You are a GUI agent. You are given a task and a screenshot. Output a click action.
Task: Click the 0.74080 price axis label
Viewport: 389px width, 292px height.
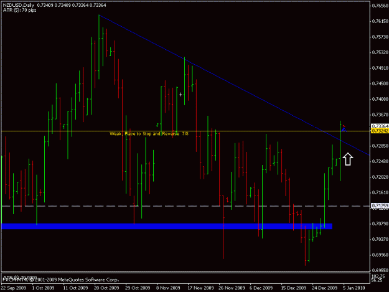[x=380, y=99]
